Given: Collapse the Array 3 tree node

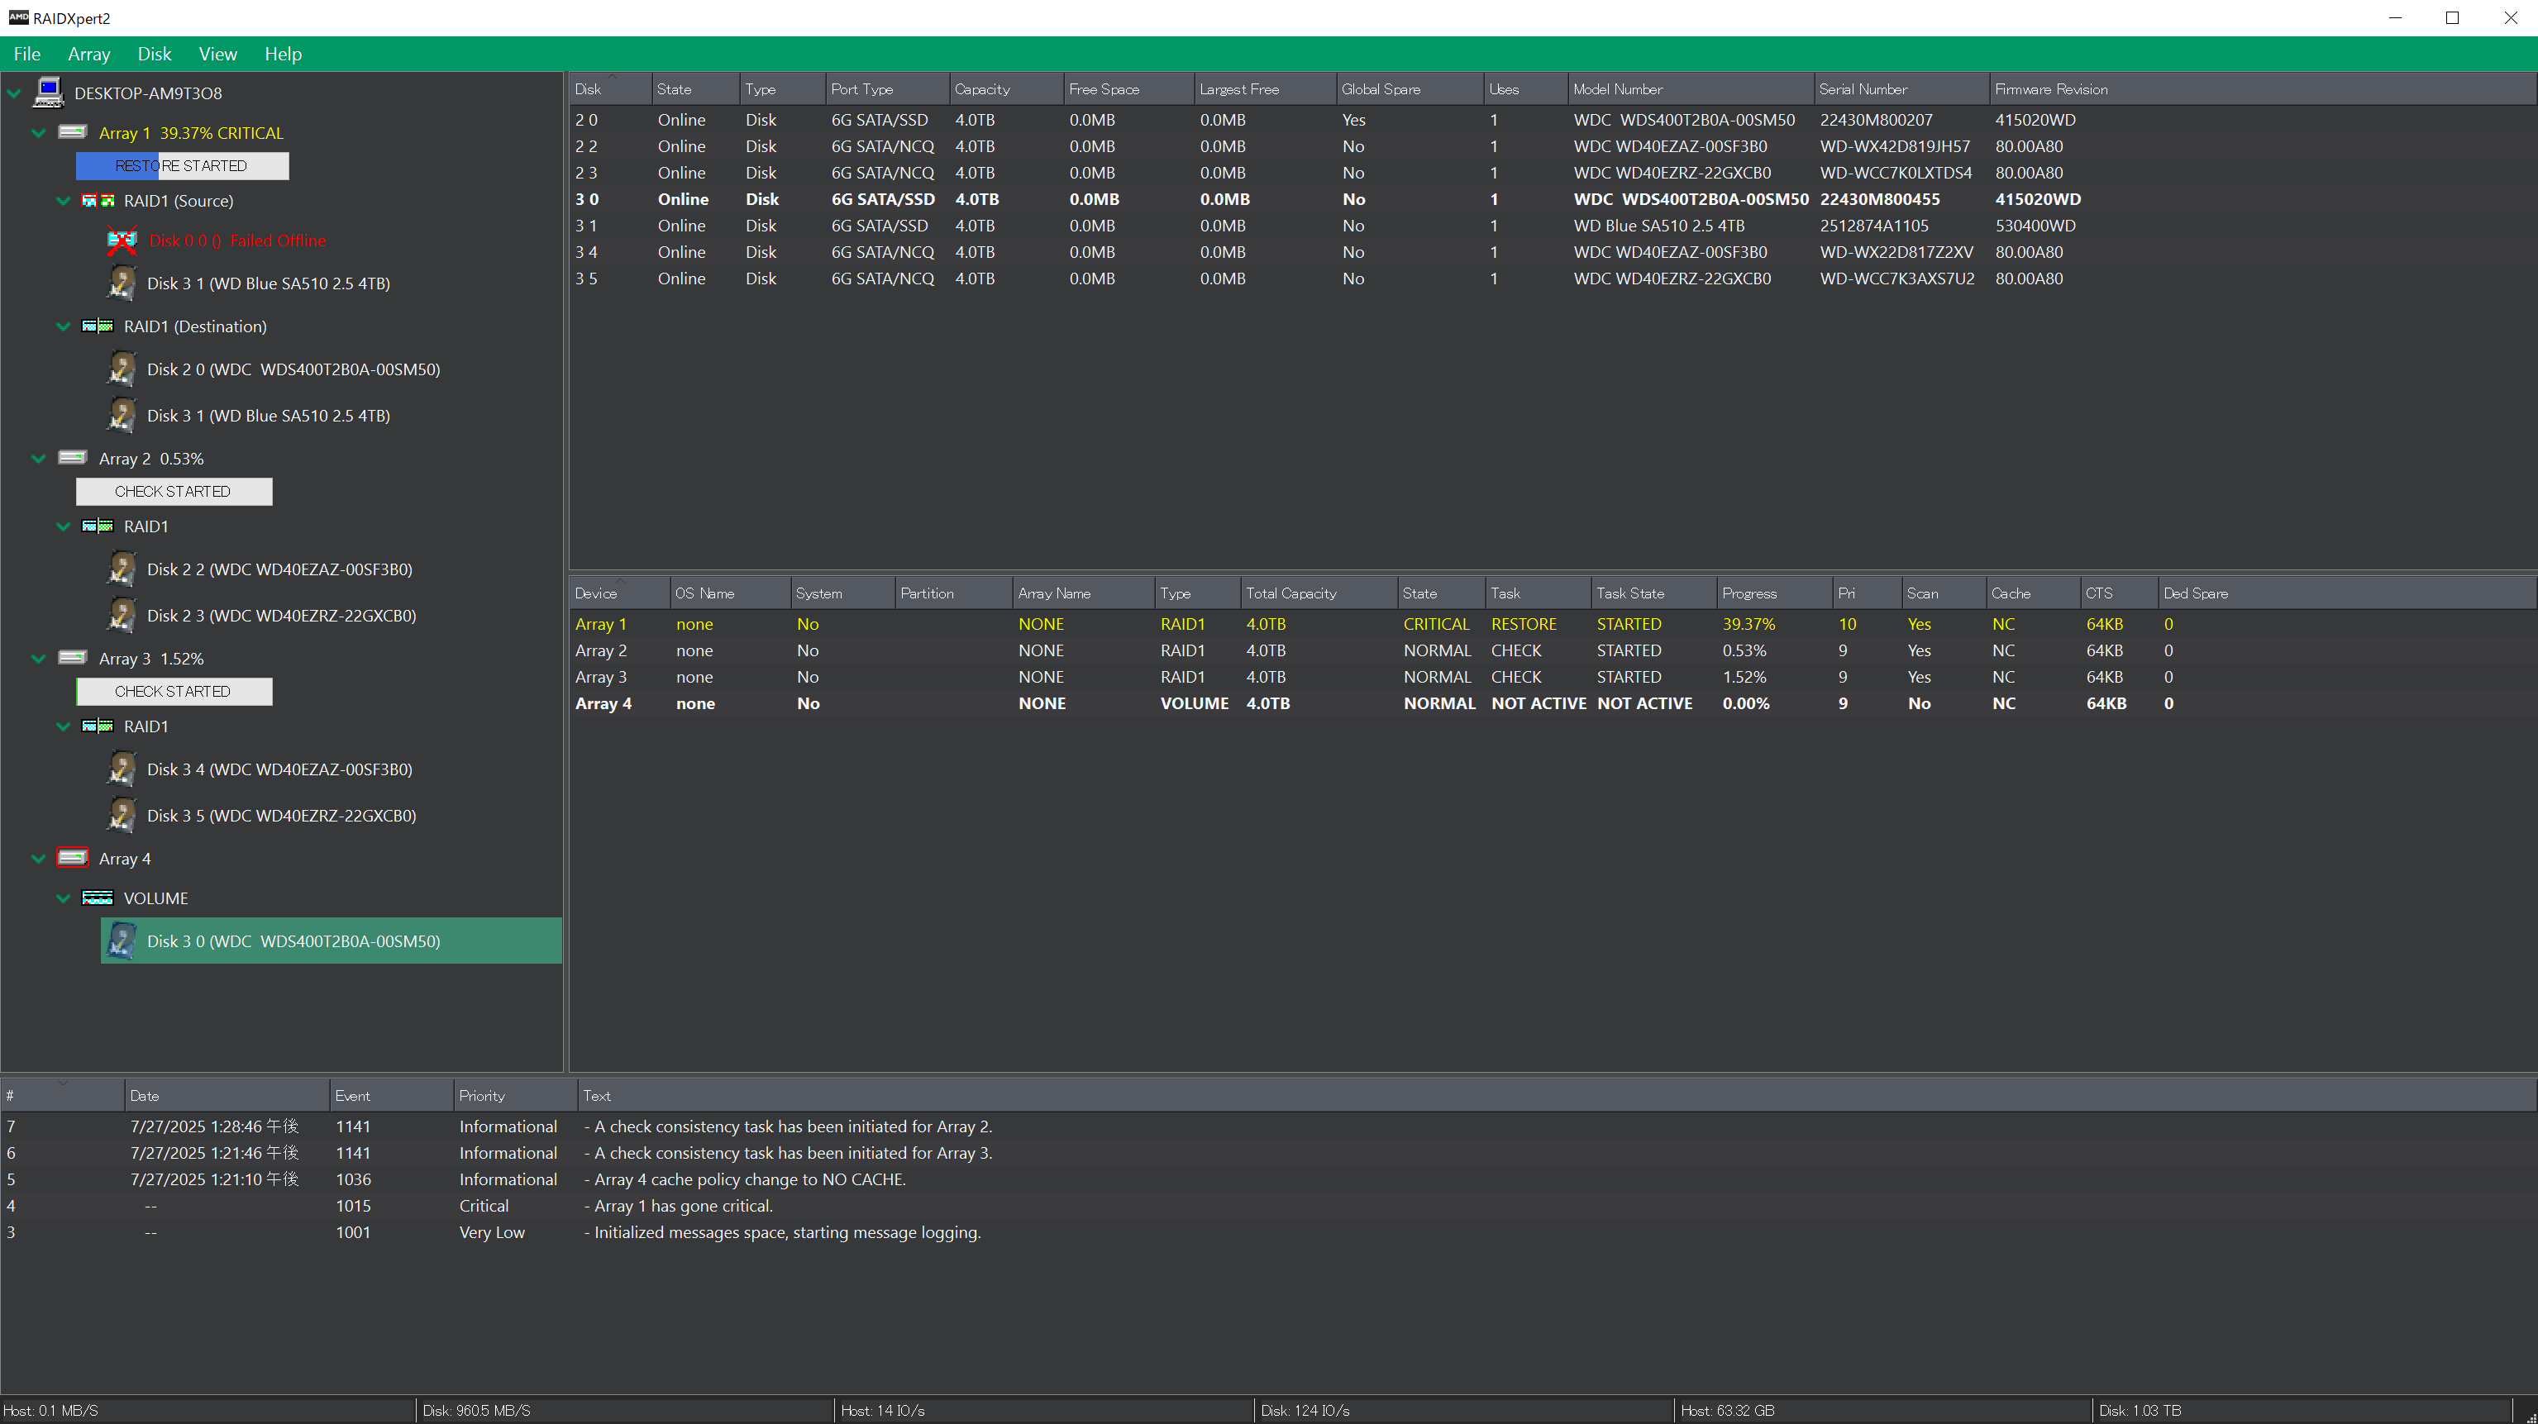Looking at the screenshot, I should click(38, 659).
